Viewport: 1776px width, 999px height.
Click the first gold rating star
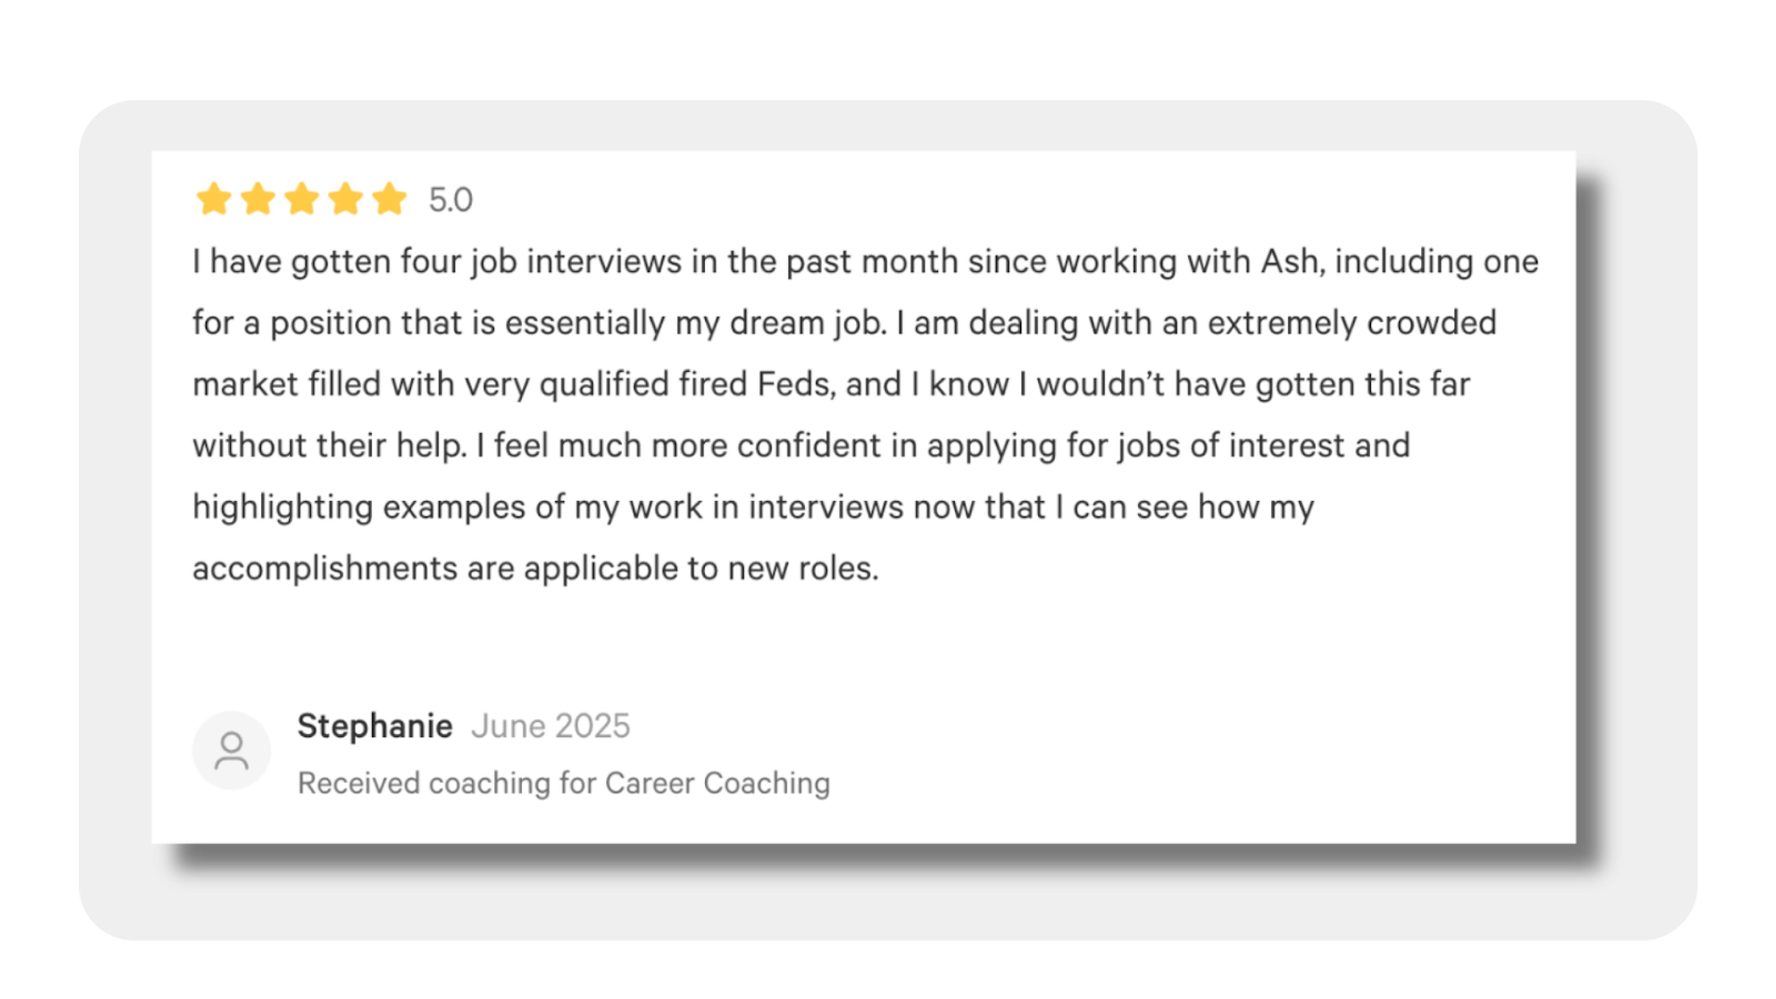[214, 199]
